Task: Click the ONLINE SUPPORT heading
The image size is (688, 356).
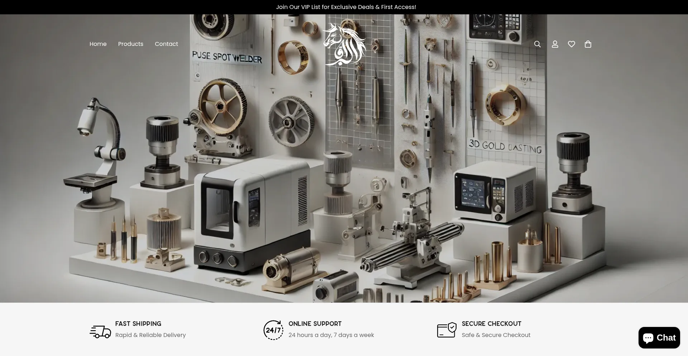Action: point(315,324)
